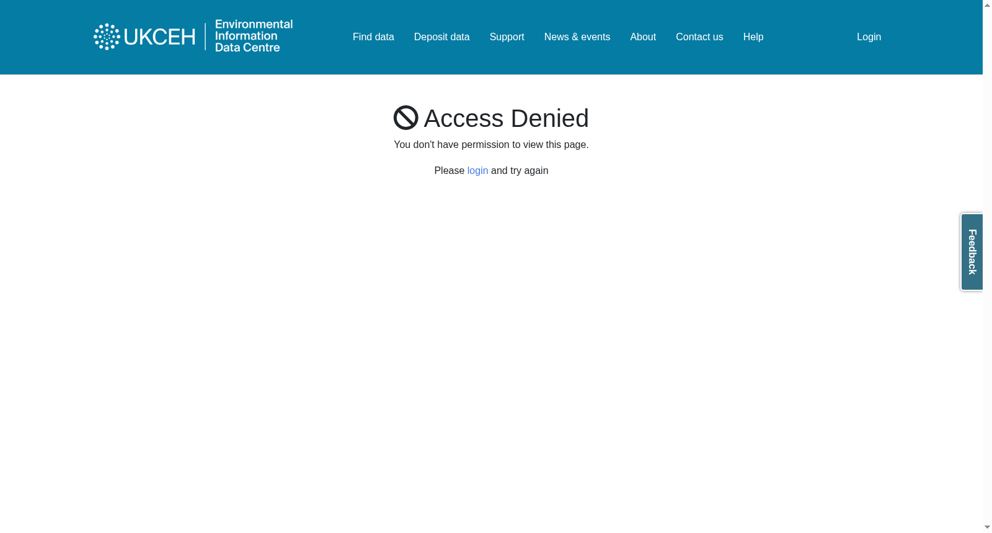Screen dimensions: 992x533
Task: Click the Access Denied prohibition icon
Action: coord(406,118)
